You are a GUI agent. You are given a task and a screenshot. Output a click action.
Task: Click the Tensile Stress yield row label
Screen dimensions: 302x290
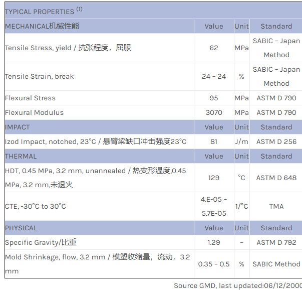point(68,48)
